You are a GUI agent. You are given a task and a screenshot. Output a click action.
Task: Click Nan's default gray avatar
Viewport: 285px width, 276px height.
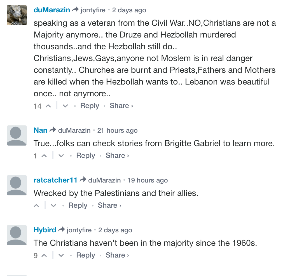[17, 135]
